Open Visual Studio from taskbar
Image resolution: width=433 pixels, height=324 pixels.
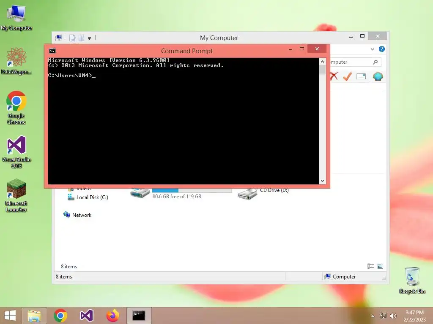pos(86,316)
